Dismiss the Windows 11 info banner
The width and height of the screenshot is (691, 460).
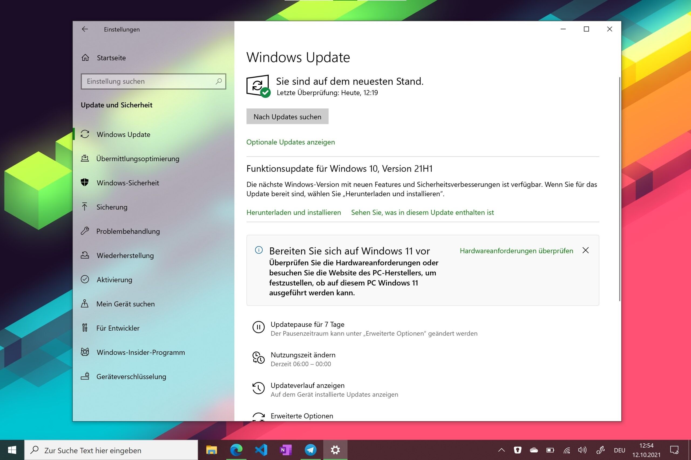point(585,250)
